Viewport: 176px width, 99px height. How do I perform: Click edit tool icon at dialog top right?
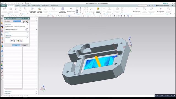click(x=27, y=21)
